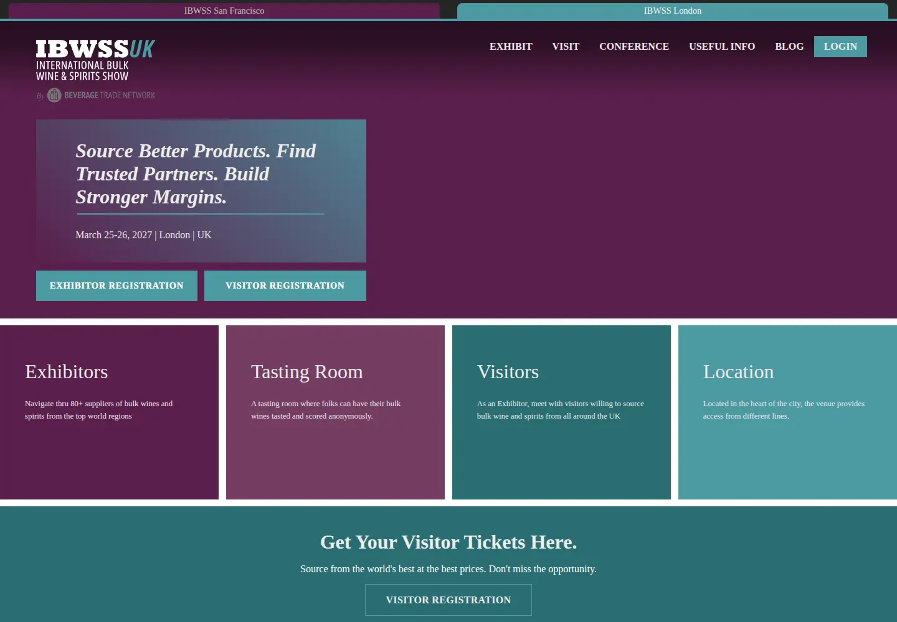Click 'As an Exhibitor, meet with visitors' text
Viewport: 897px width, 622px height.
[x=561, y=410]
